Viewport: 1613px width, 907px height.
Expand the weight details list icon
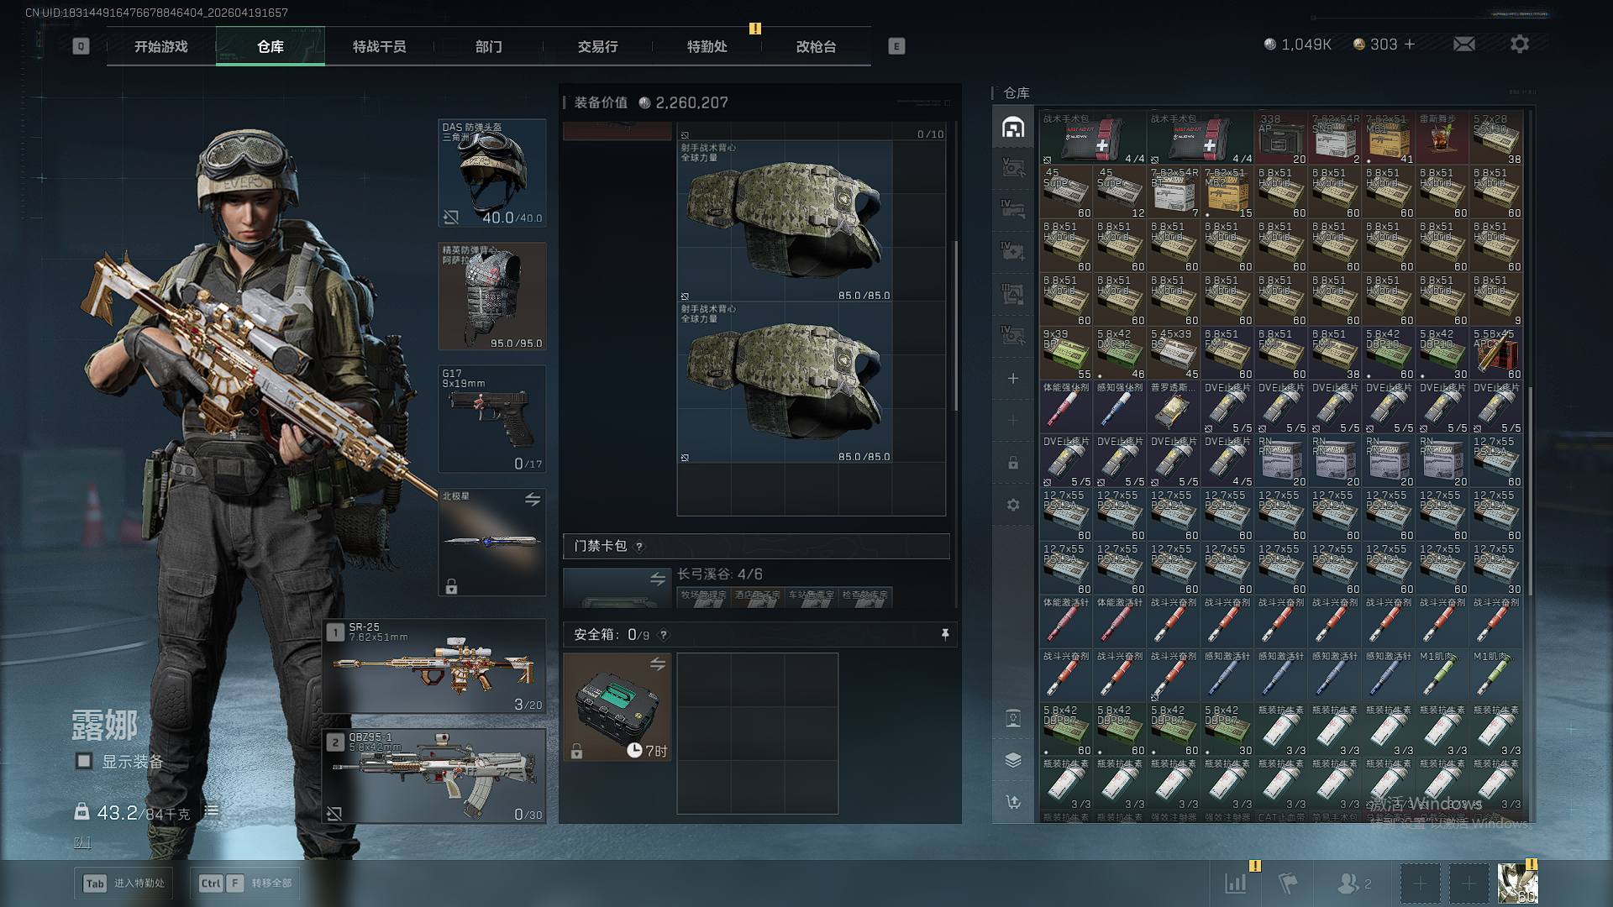pyautogui.click(x=212, y=811)
